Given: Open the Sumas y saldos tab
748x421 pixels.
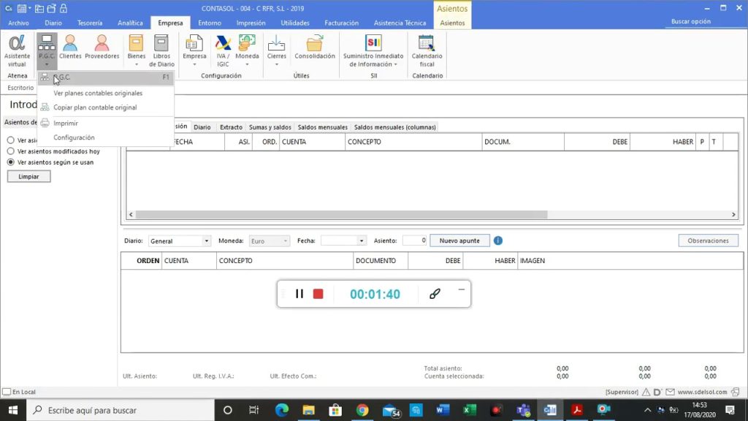Looking at the screenshot, I should click(270, 127).
